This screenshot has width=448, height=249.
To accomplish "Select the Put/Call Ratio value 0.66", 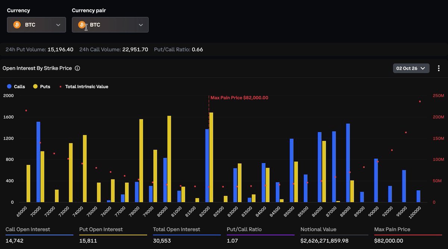I will coord(197,49).
